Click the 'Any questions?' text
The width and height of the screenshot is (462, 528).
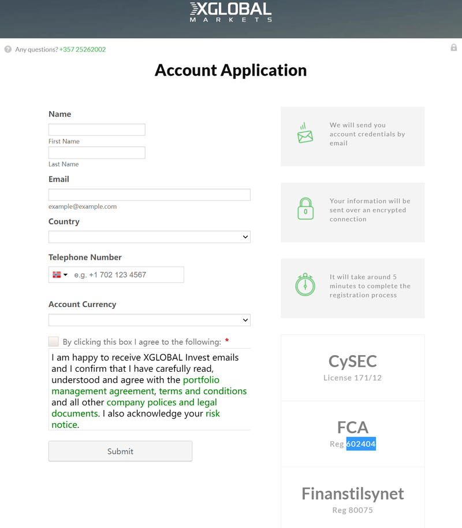(36, 50)
